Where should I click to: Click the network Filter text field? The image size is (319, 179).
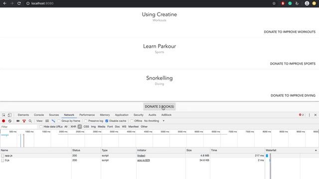[19, 127]
